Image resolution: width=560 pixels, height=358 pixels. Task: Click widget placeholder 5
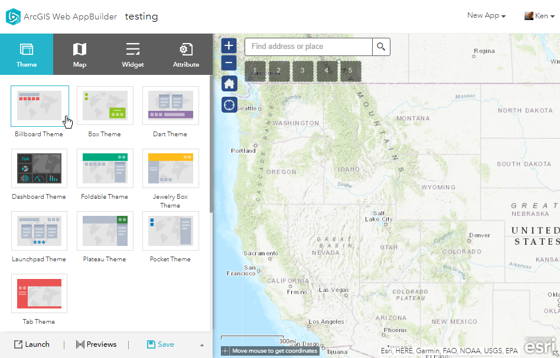point(351,71)
